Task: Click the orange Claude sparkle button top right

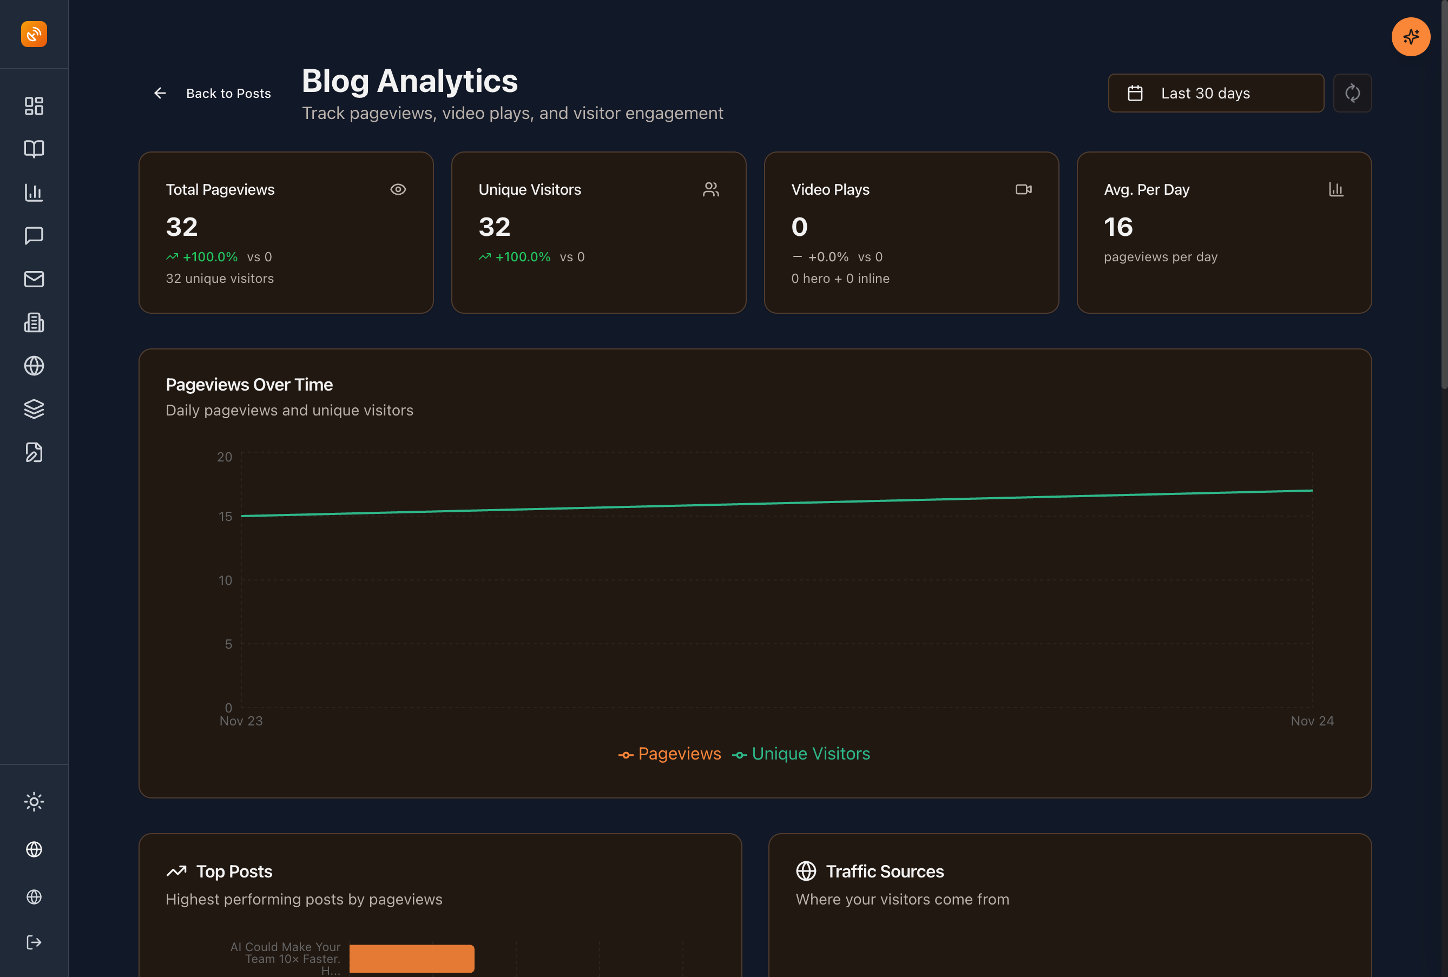Action: click(x=1411, y=37)
